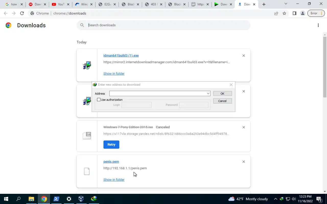
Task: Retry the Windows 7 Pony Edition download
Action: point(111,145)
